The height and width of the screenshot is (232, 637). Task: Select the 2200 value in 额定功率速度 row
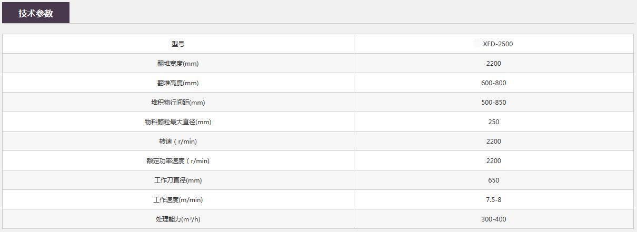[x=493, y=161]
